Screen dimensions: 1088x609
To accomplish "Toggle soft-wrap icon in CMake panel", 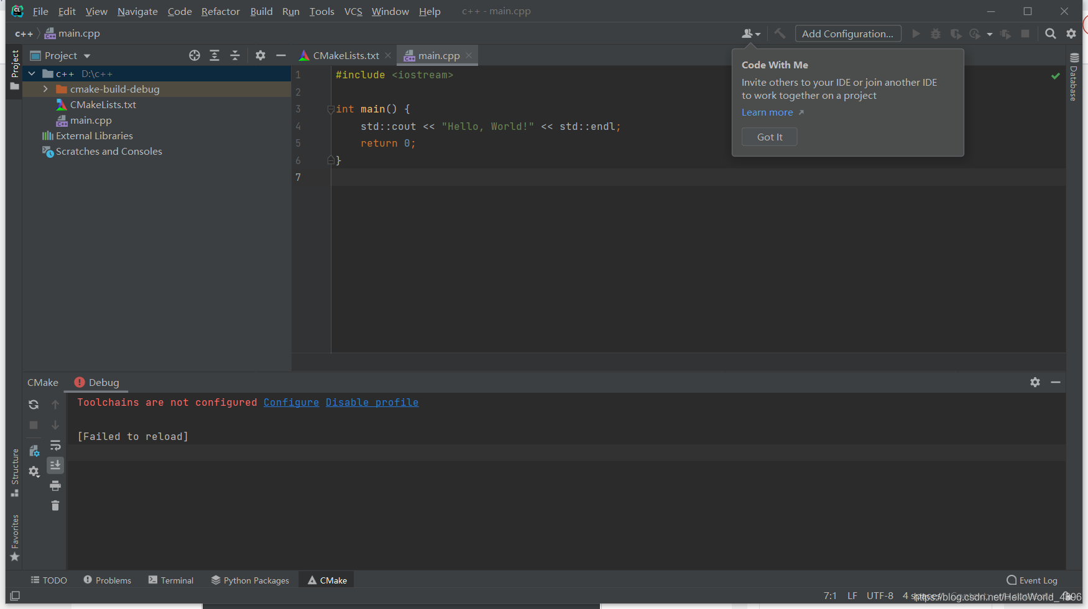I will click(55, 446).
